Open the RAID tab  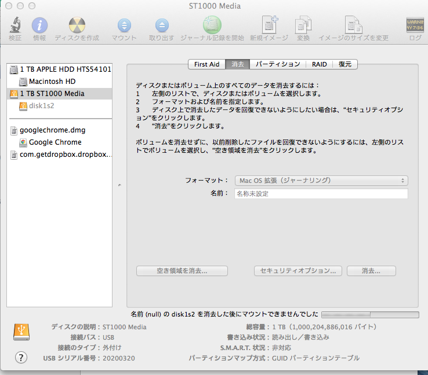pyautogui.click(x=319, y=64)
